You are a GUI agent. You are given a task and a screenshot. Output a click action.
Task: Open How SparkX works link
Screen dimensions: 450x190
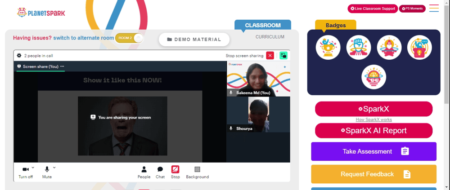click(373, 120)
